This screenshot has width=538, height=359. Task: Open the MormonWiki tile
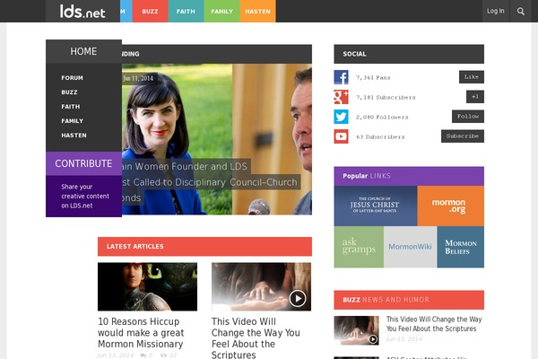coord(411,247)
